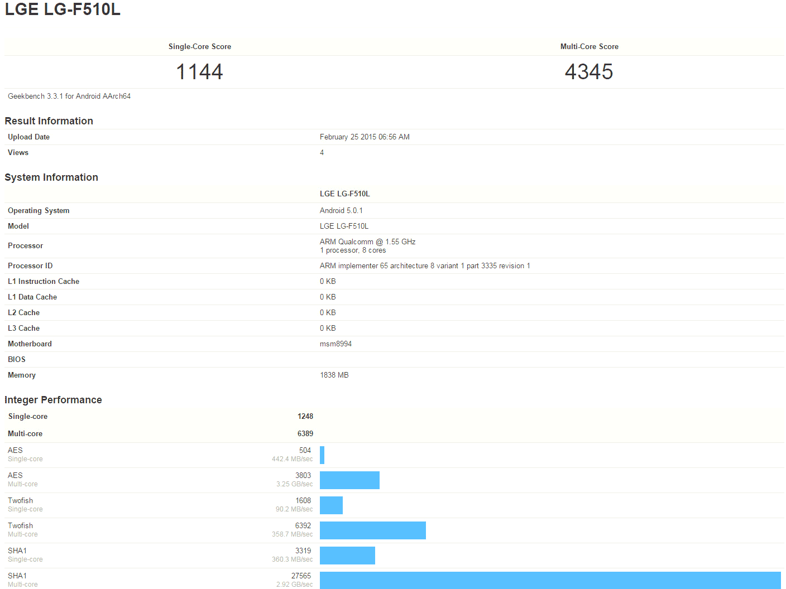Click the Integer single-core score 1248
The image size is (786, 589).
coord(305,416)
